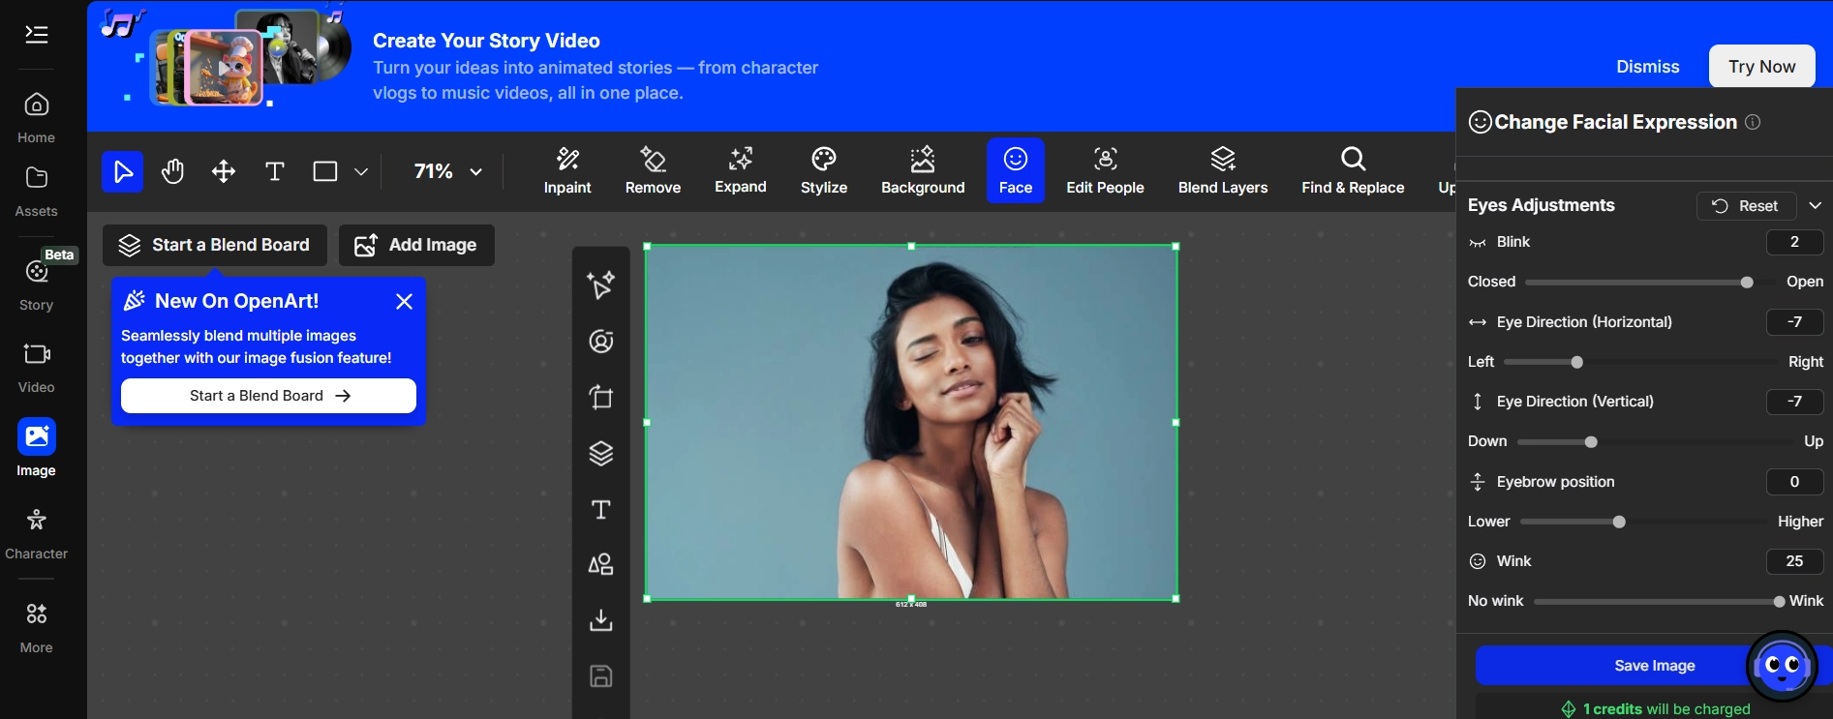Select the pointer selection tool

pos(123,171)
